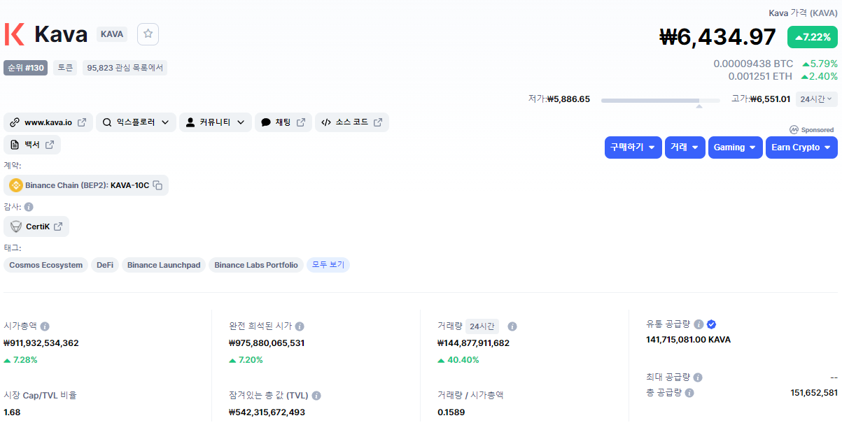
Task: Click info icon beside 유통 공급량
Action: point(699,324)
